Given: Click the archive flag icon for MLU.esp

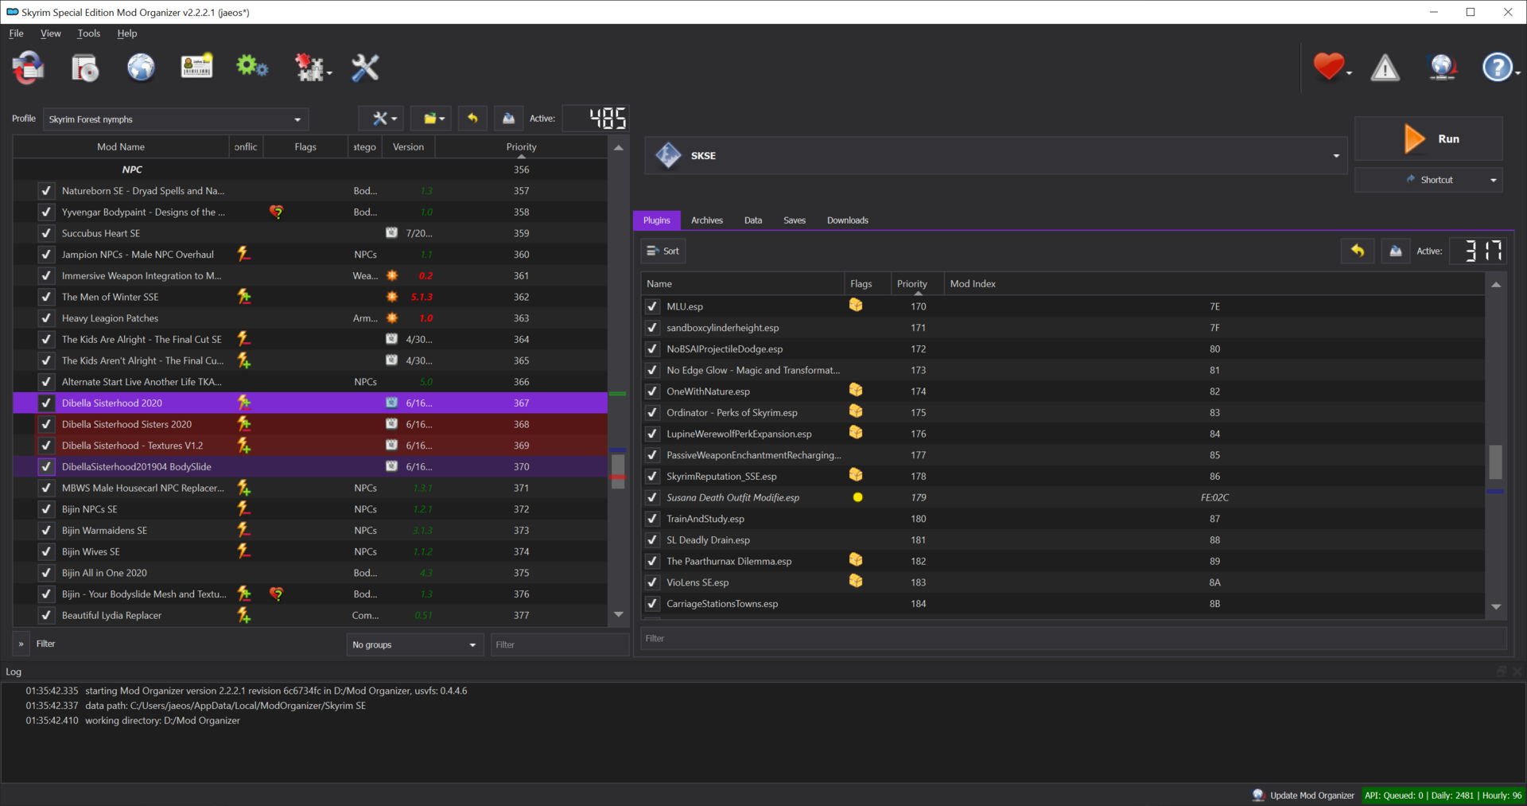Looking at the screenshot, I should (856, 305).
